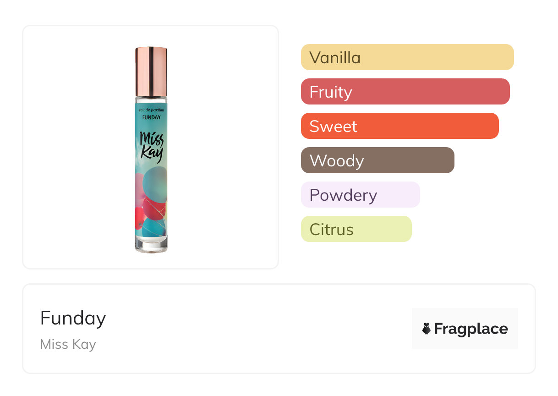
Task: Open the Fragplace wordmark link
Action: coord(470,329)
